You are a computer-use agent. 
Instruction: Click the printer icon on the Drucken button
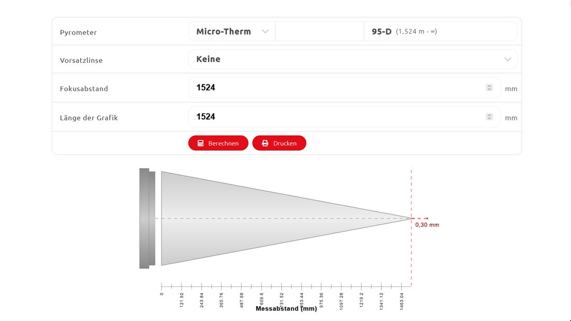point(265,143)
